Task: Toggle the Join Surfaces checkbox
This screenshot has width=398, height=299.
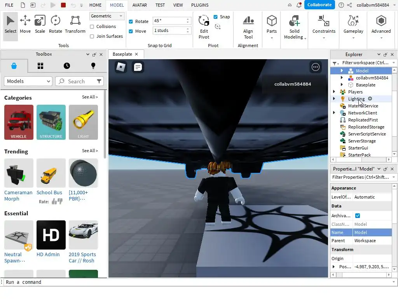Action: [x=92, y=36]
